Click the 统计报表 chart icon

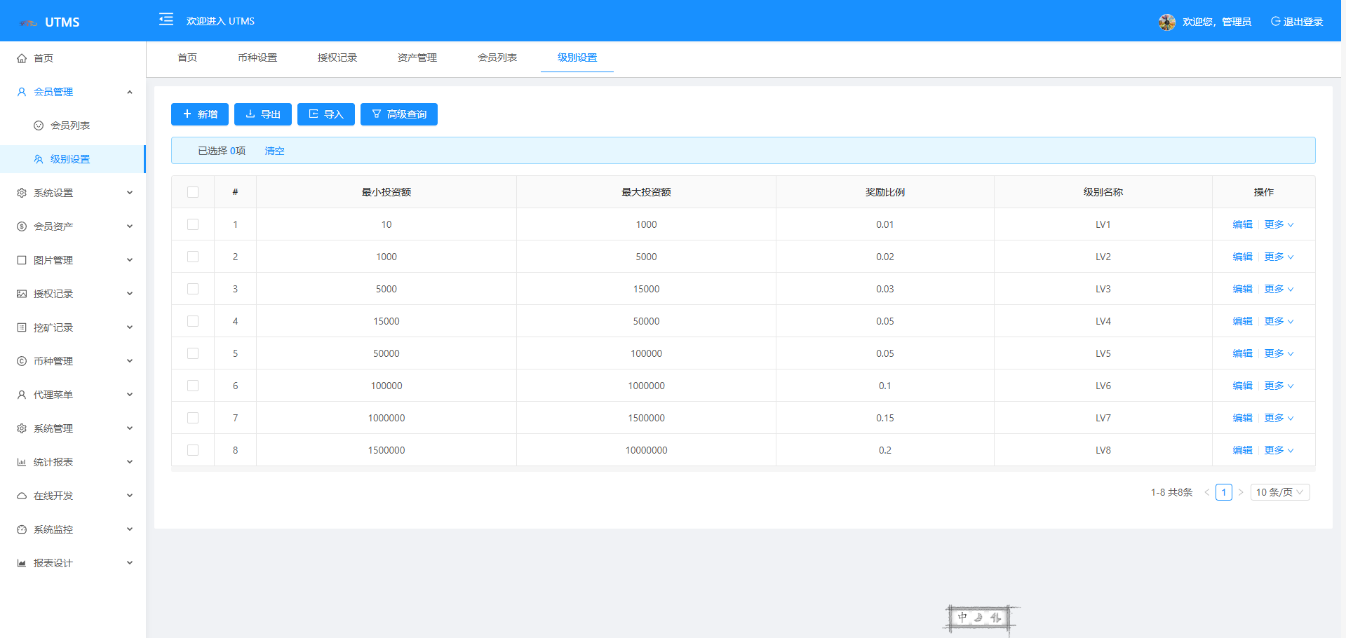(x=22, y=462)
